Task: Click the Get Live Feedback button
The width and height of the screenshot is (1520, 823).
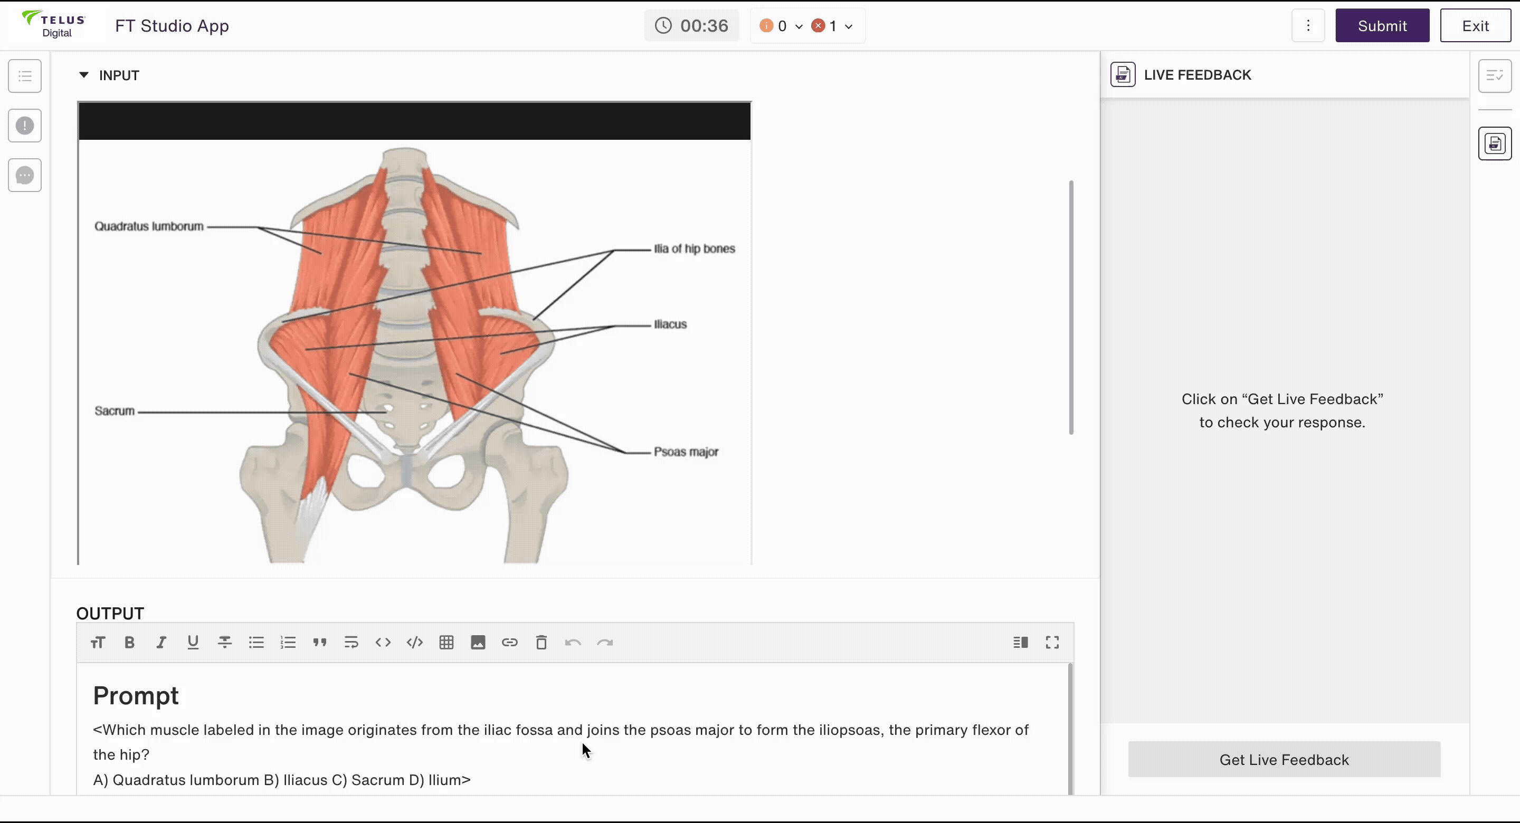Action: [x=1284, y=759]
